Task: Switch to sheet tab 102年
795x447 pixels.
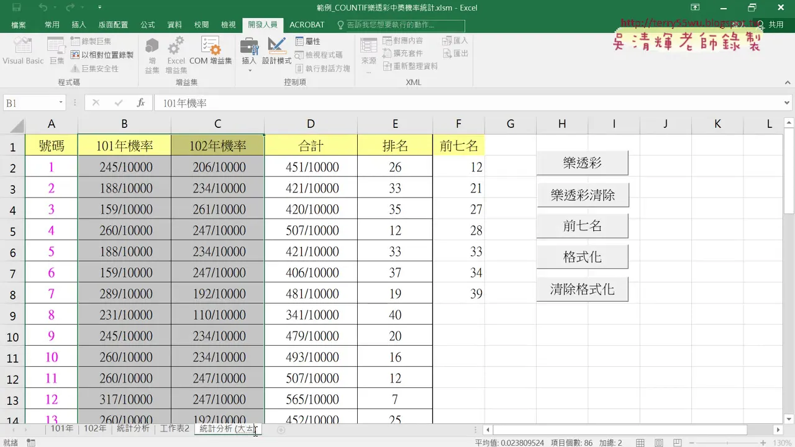Action: tap(95, 428)
